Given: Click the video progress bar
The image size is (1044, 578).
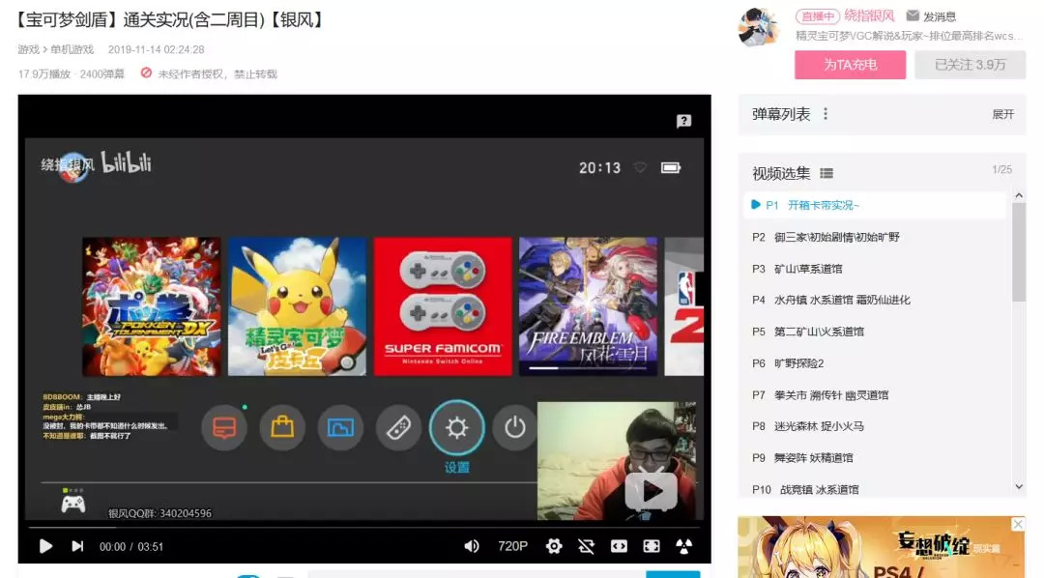Looking at the screenshot, I should [364, 528].
